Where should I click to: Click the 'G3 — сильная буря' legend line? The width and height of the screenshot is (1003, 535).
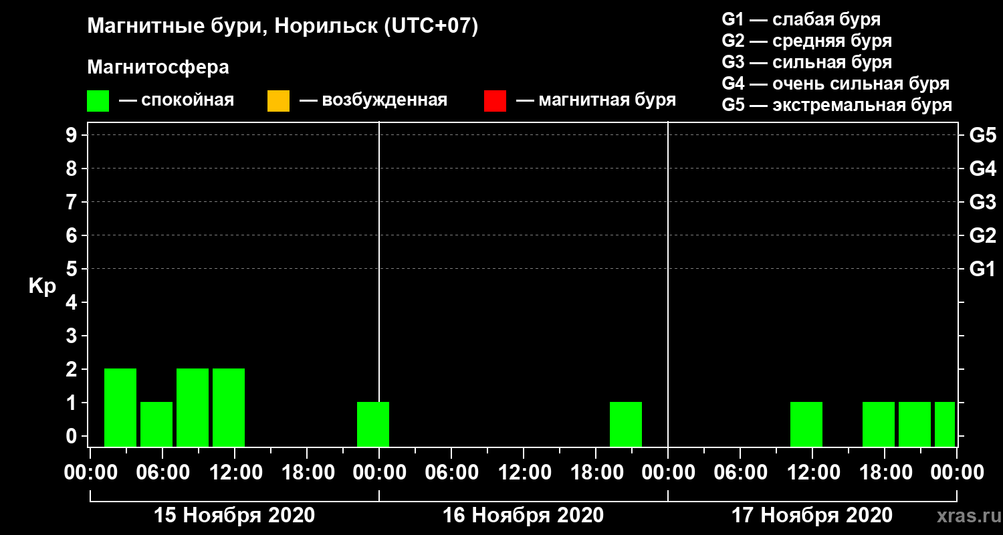(x=807, y=62)
